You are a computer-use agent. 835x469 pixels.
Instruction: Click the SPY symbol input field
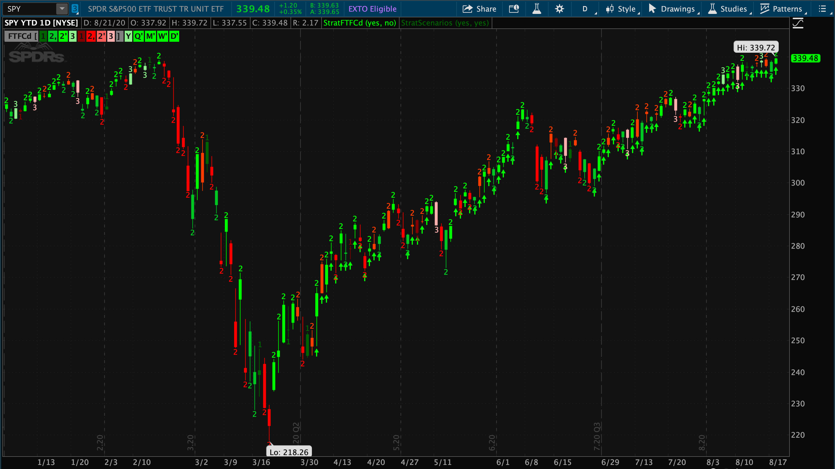tap(30, 9)
